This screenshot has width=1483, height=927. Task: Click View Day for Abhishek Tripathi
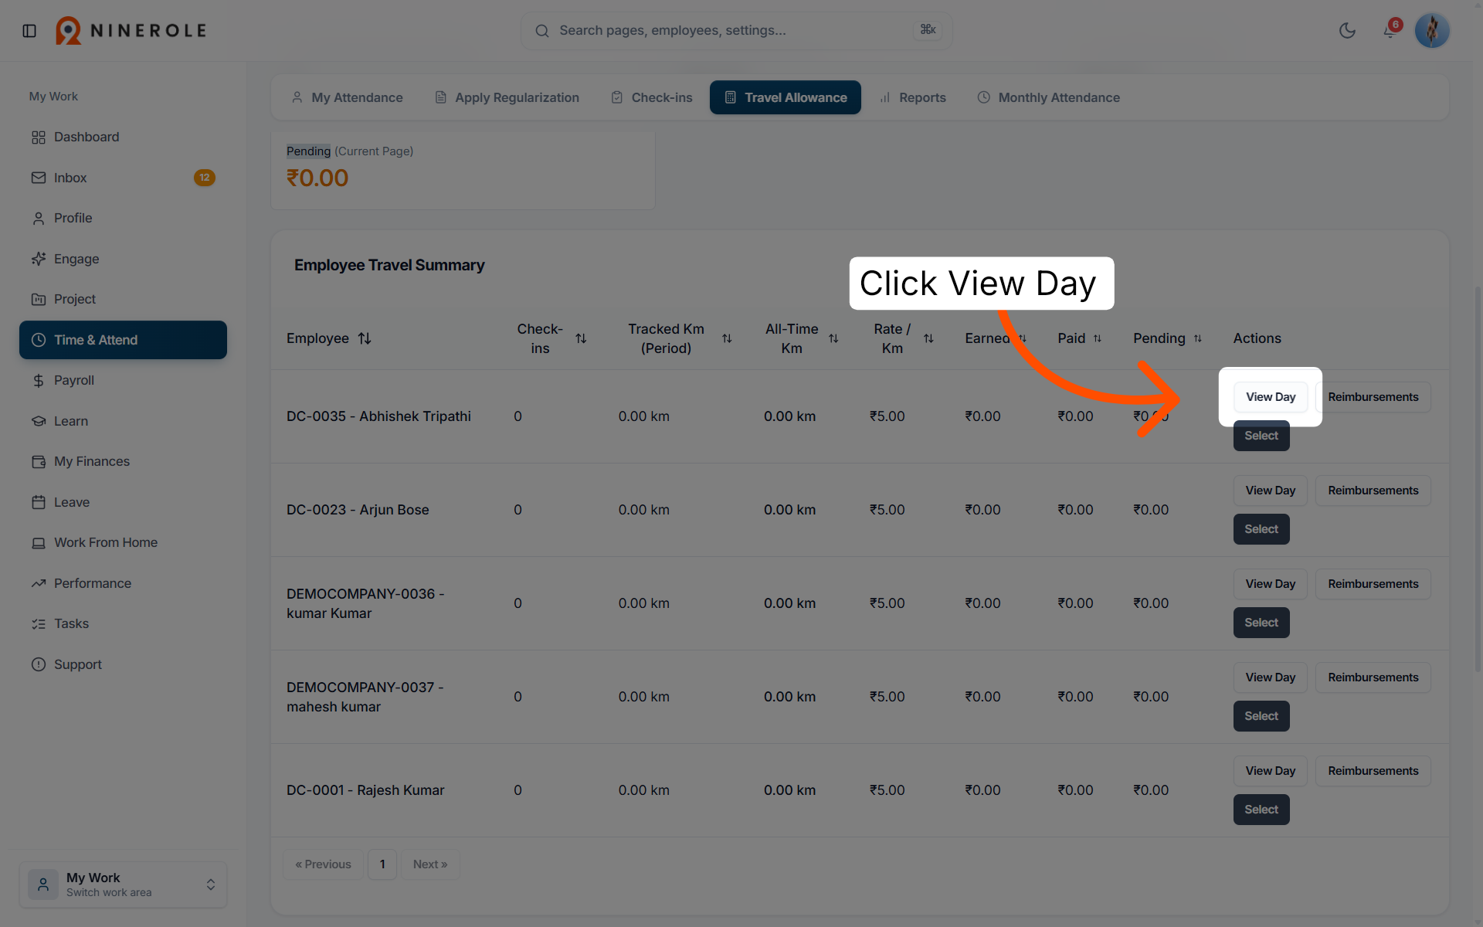click(1271, 397)
